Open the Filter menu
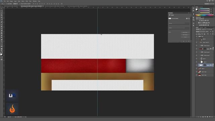The height and width of the screenshot is (121, 215). 27,1
